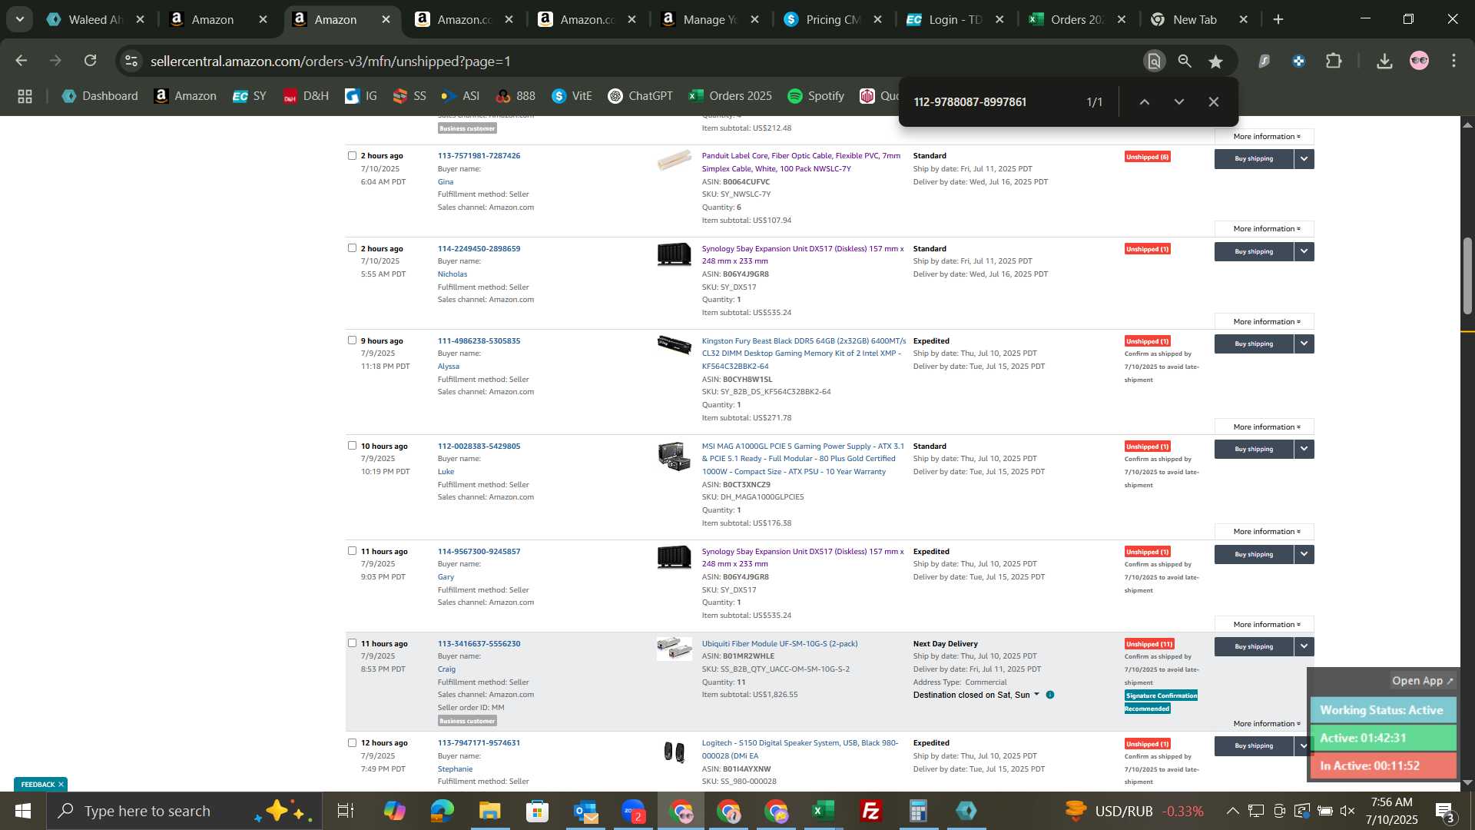
Task: Select checkbox for order 114-9567300-9245857
Action: pyautogui.click(x=352, y=551)
